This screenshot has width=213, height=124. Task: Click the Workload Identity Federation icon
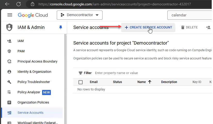pos(9,123)
